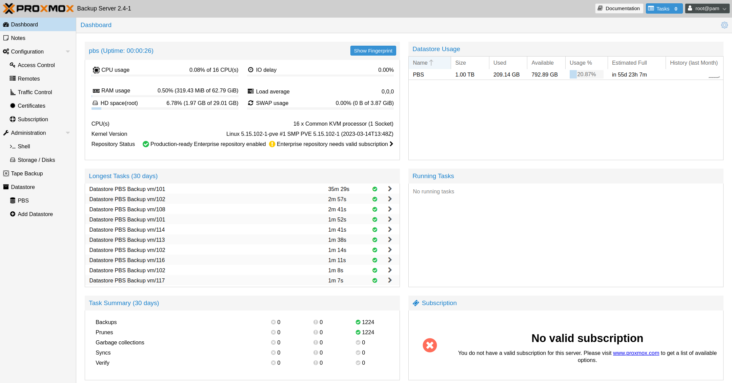
Task: Select Notes in the sidebar
Action: [x=18, y=38]
